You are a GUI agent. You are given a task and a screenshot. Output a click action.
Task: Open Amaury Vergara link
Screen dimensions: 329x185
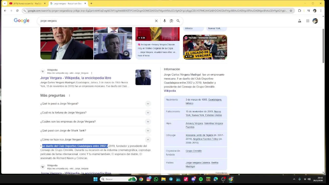pos(194,123)
